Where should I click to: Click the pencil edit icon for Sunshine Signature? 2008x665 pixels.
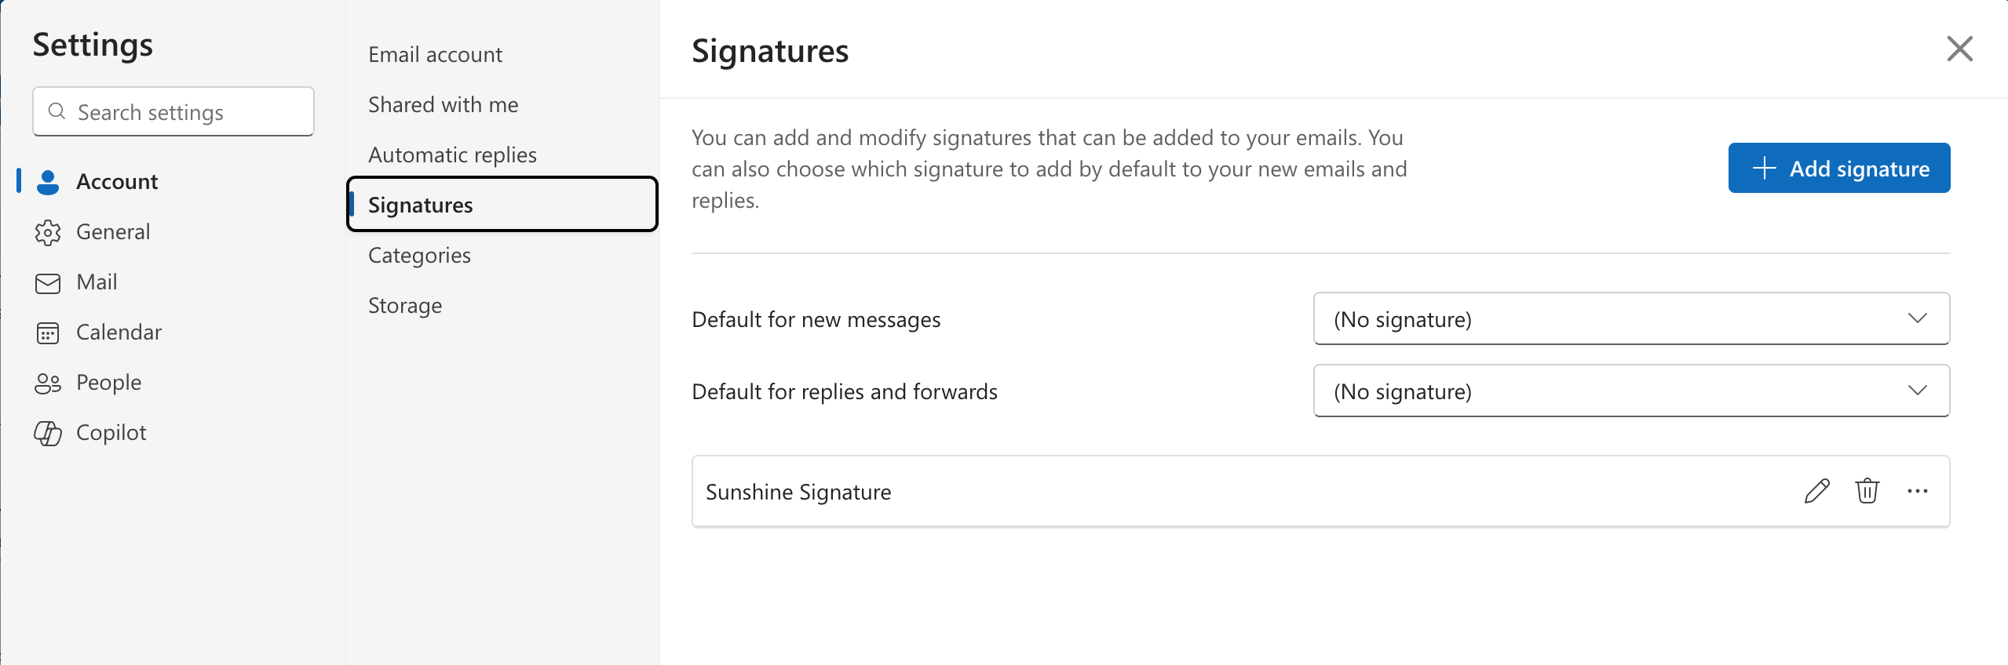1816,492
